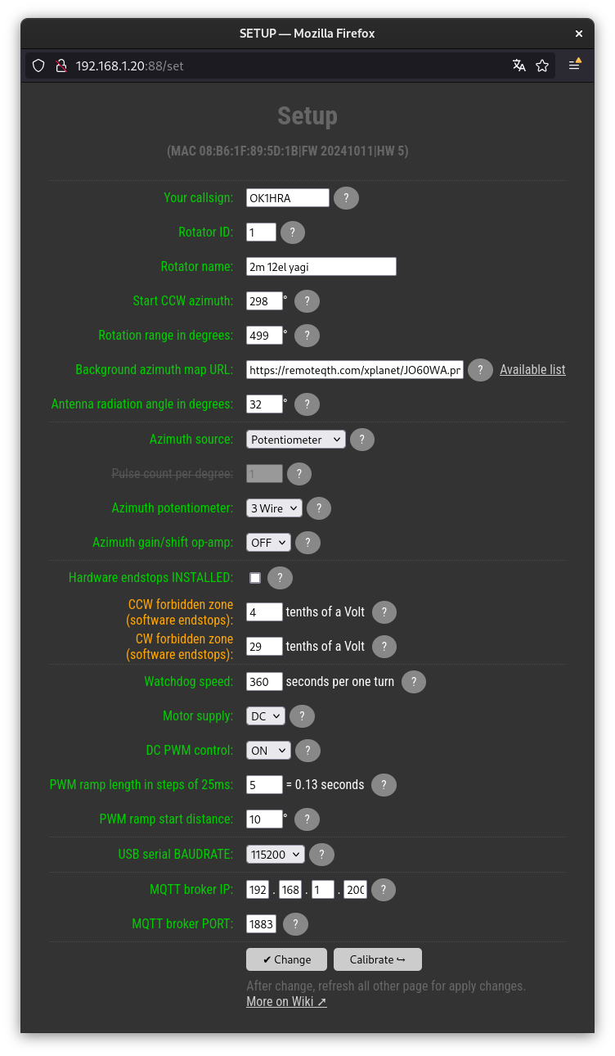
Task: Open the Azimuth potentiometer 3 Wire dropdown
Action: tap(274, 508)
